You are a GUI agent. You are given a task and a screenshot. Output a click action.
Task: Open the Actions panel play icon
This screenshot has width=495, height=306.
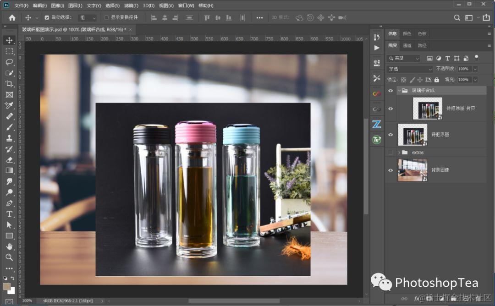coord(377,48)
